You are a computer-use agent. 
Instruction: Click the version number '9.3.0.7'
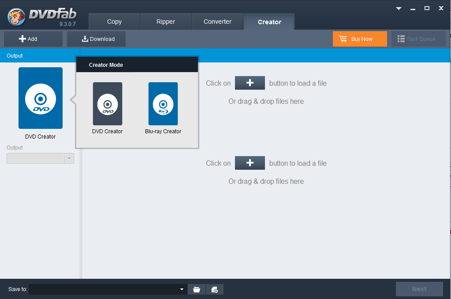tap(67, 24)
